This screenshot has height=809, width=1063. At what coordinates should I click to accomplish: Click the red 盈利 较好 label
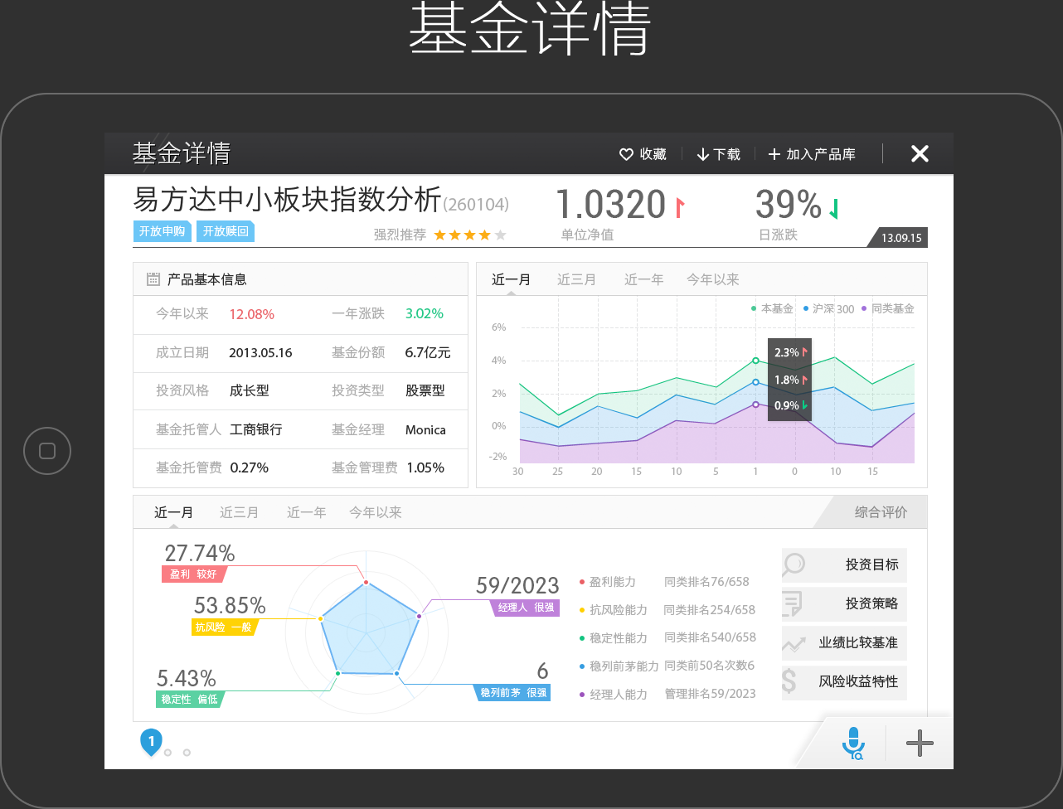pyautogui.click(x=194, y=574)
